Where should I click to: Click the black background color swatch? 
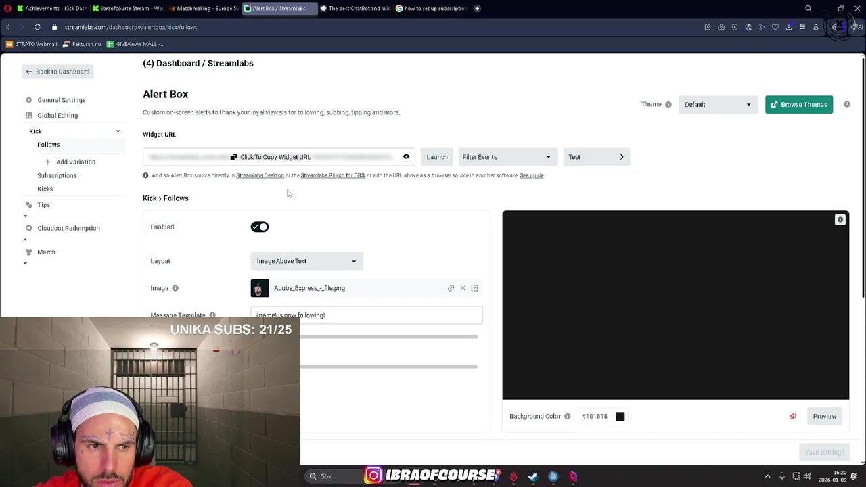pyautogui.click(x=620, y=416)
